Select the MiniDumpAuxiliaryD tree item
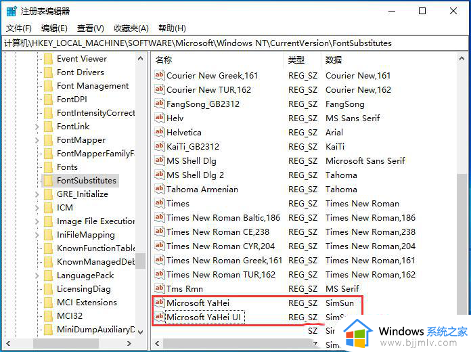The width and height of the screenshot is (471, 352). coord(96,330)
